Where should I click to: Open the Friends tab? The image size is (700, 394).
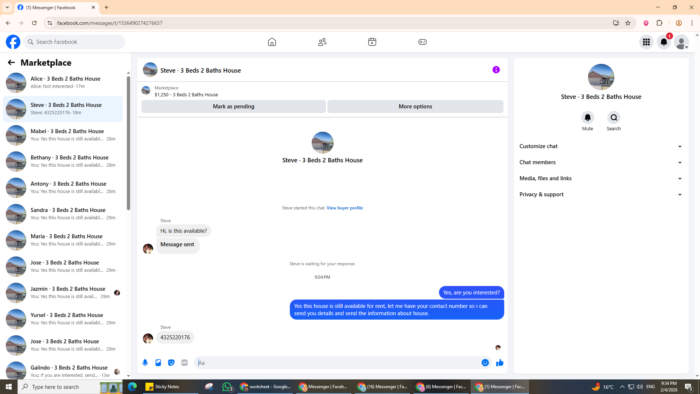tap(322, 42)
